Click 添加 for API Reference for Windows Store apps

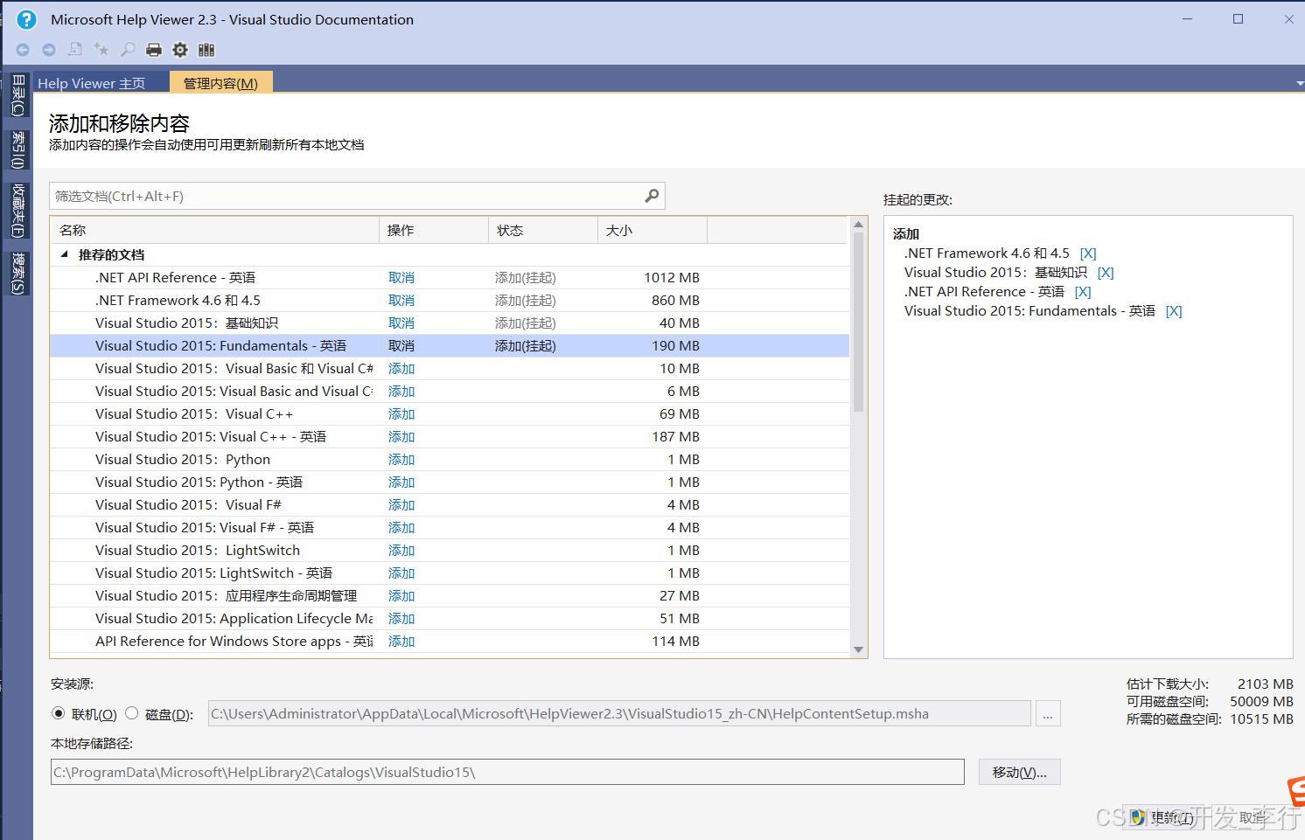pos(401,641)
